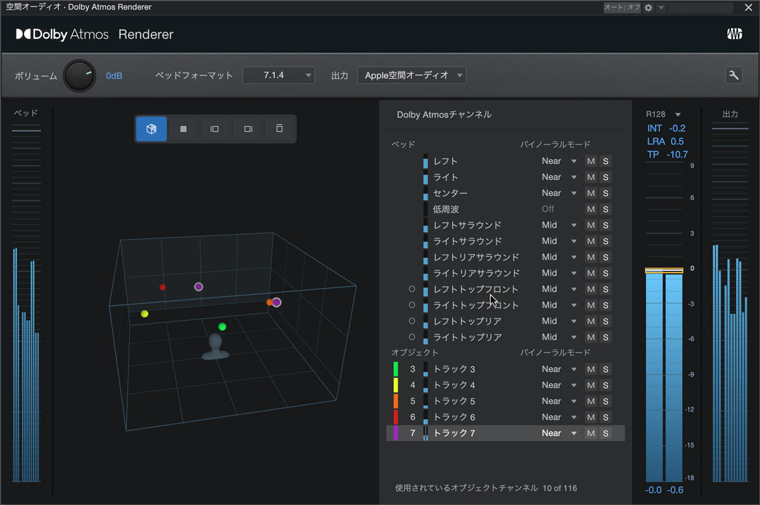
Task: Click the Dolby Atmos logo
Action: pyautogui.click(x=62, y=34)
